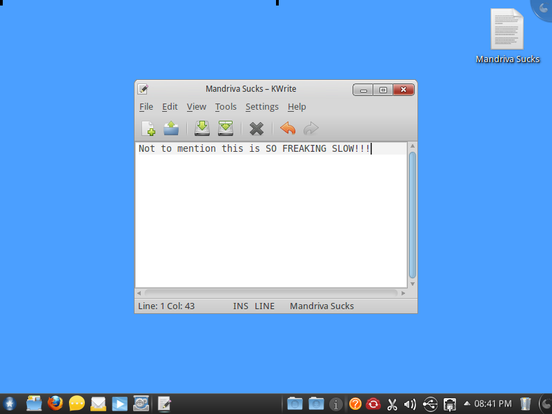Screen dimensions: 552x414
Task: Click the Save toolbar icon
Action: coord(202,128)
